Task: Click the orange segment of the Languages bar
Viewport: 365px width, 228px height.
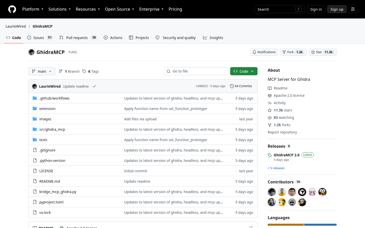Action: click(x=286, y=225)
